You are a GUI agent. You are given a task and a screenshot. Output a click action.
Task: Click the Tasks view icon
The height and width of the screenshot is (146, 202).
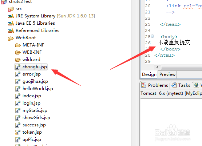174,85
